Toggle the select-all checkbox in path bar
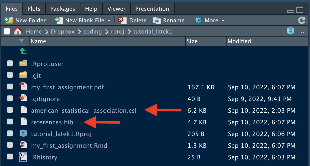 (x=7, y=31)
